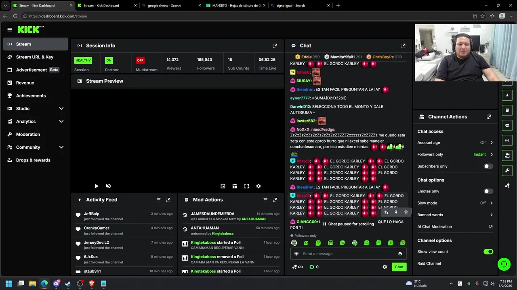Open Followers only duration options
This screenshot has width=517, height=290.
point(455,154)
